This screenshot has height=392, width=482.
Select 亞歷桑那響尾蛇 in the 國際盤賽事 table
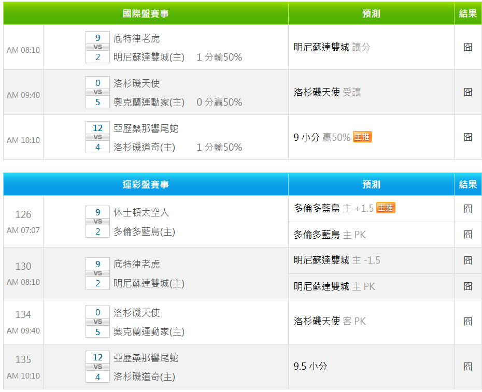146,128
